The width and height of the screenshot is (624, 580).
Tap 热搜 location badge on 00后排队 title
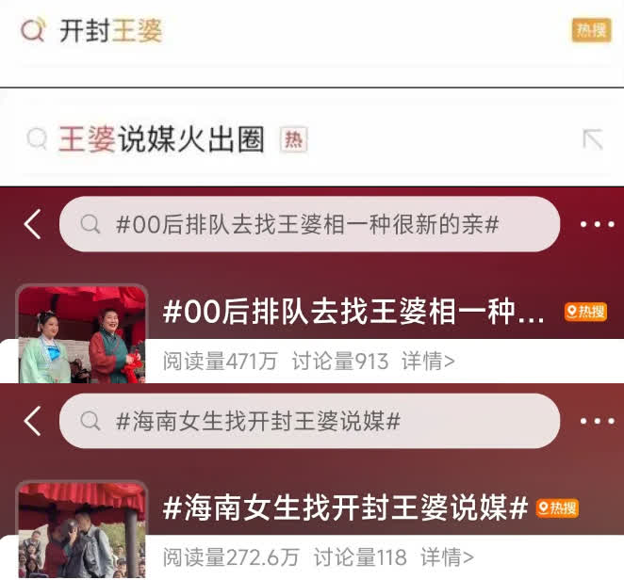click(x=585, y=312)
